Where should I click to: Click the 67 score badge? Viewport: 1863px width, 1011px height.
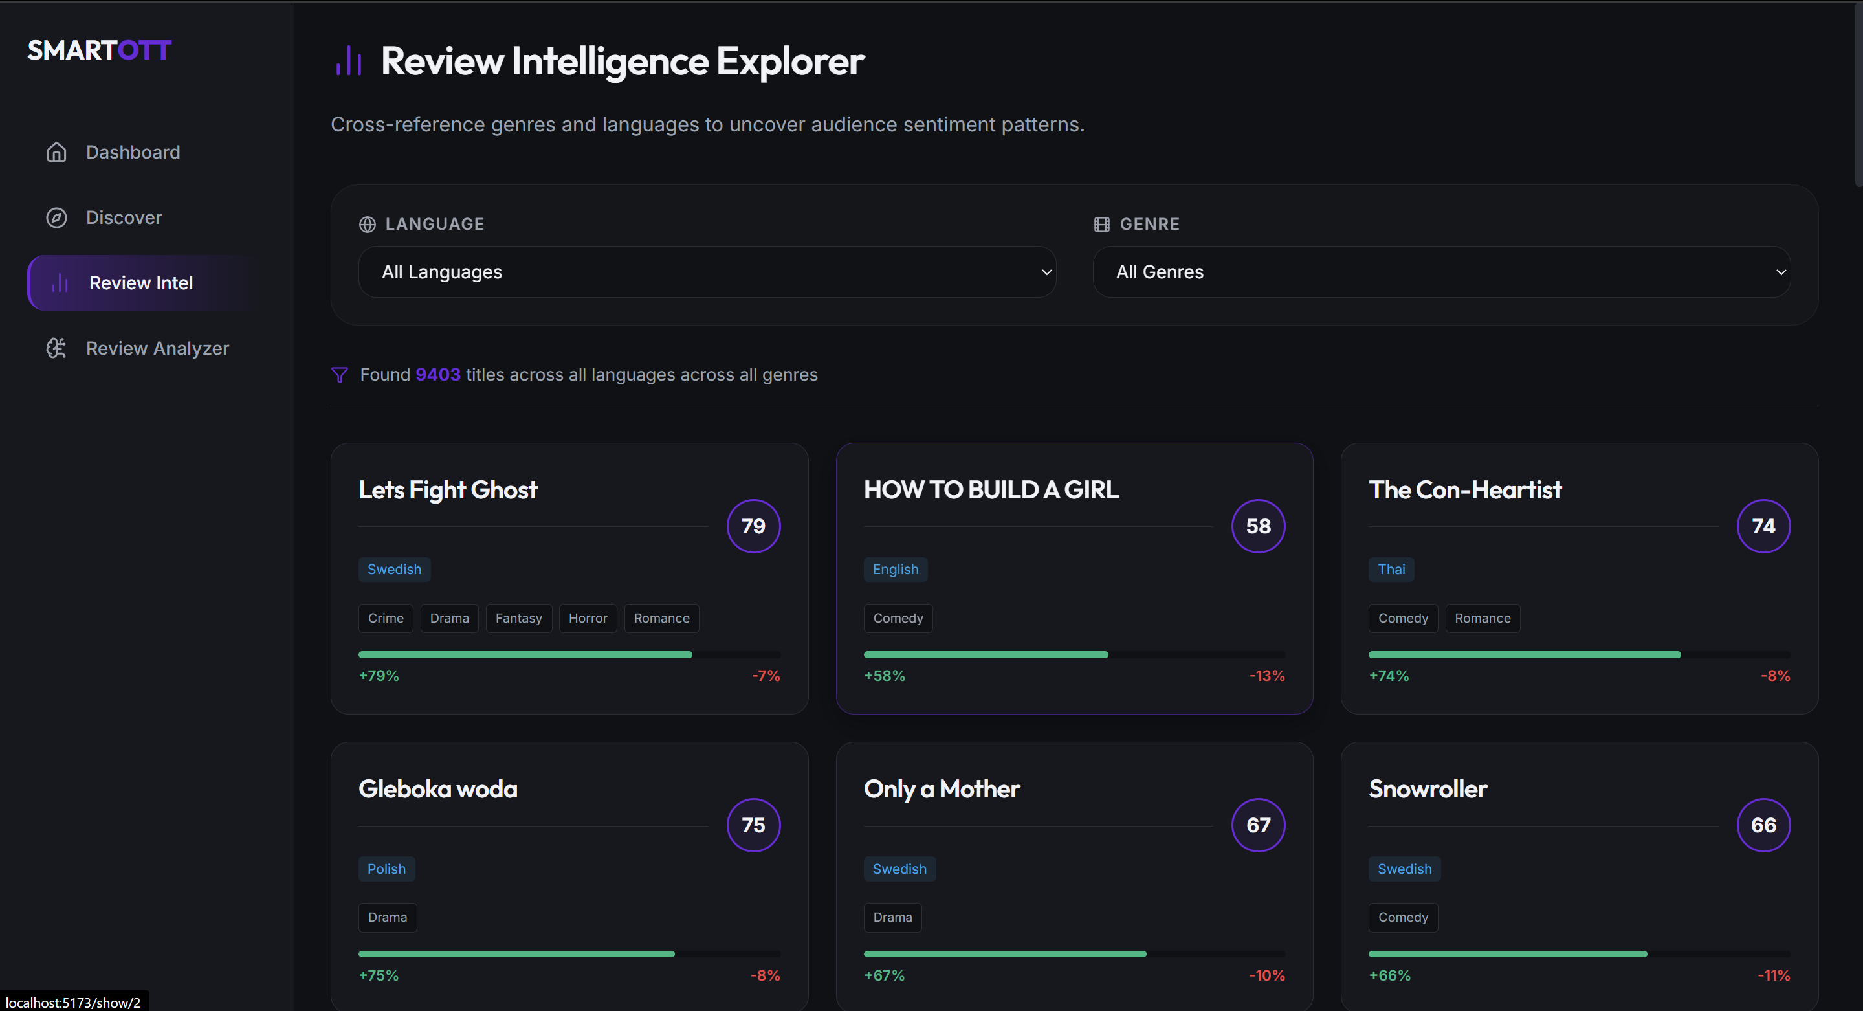1258,825
